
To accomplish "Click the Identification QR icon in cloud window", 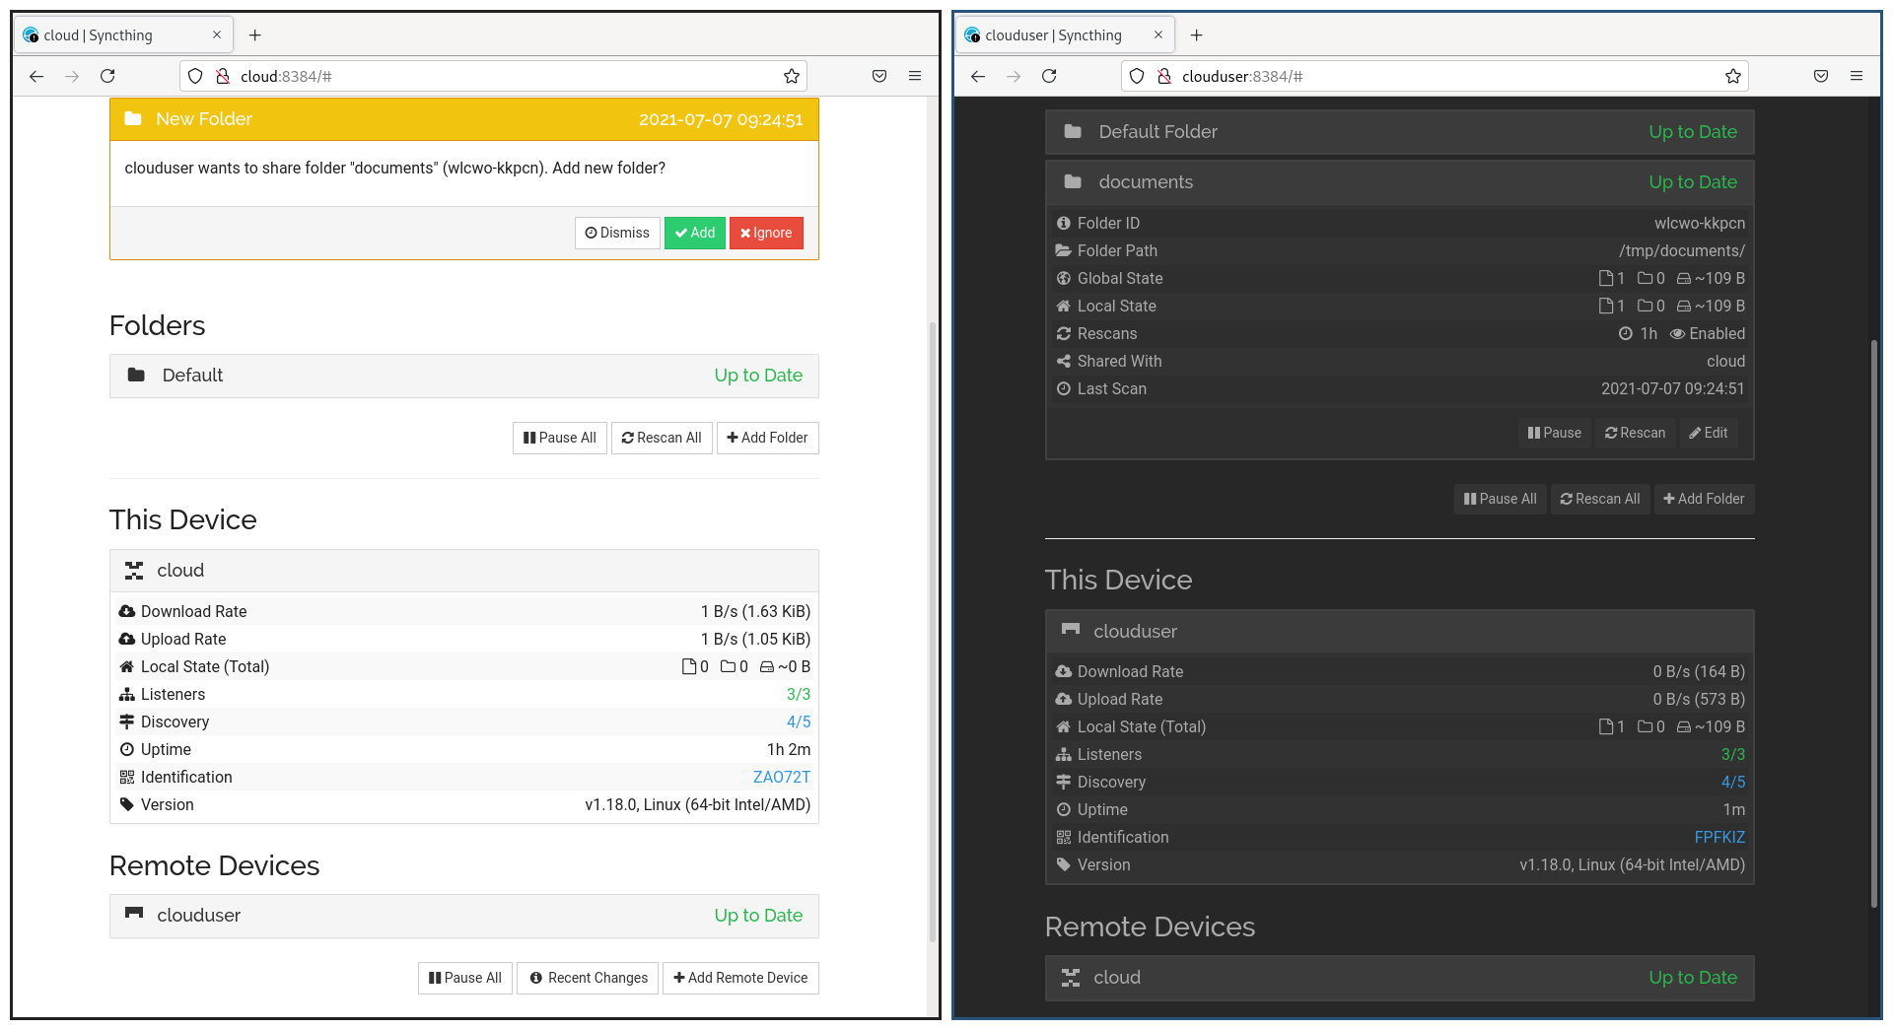I will tap(126, 777).
